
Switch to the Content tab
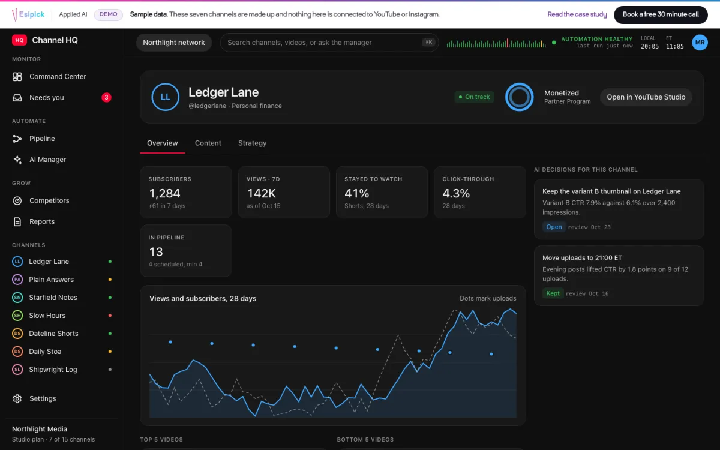(208, 143)
